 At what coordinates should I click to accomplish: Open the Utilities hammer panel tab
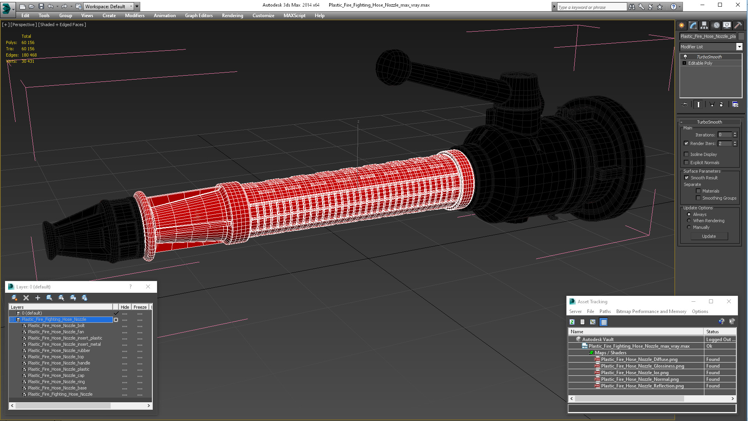[x=738, y=25]
